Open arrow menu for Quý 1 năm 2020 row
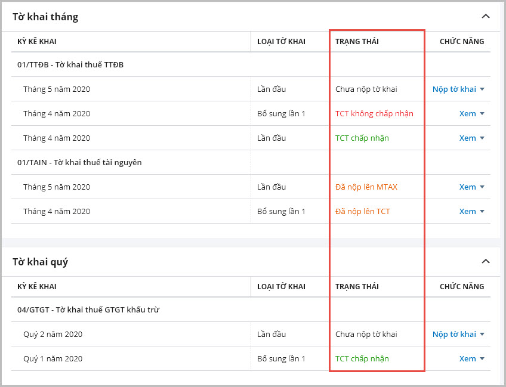The width and height of the screenshot is (506, 387). [x=482, y=359]
